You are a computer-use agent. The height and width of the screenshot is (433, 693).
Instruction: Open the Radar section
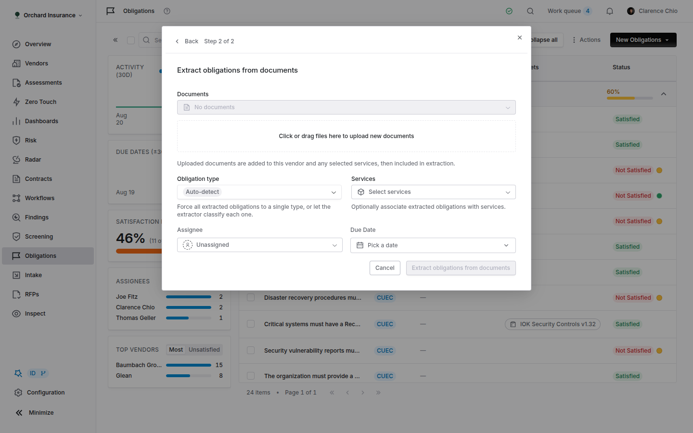click(48, 160)
